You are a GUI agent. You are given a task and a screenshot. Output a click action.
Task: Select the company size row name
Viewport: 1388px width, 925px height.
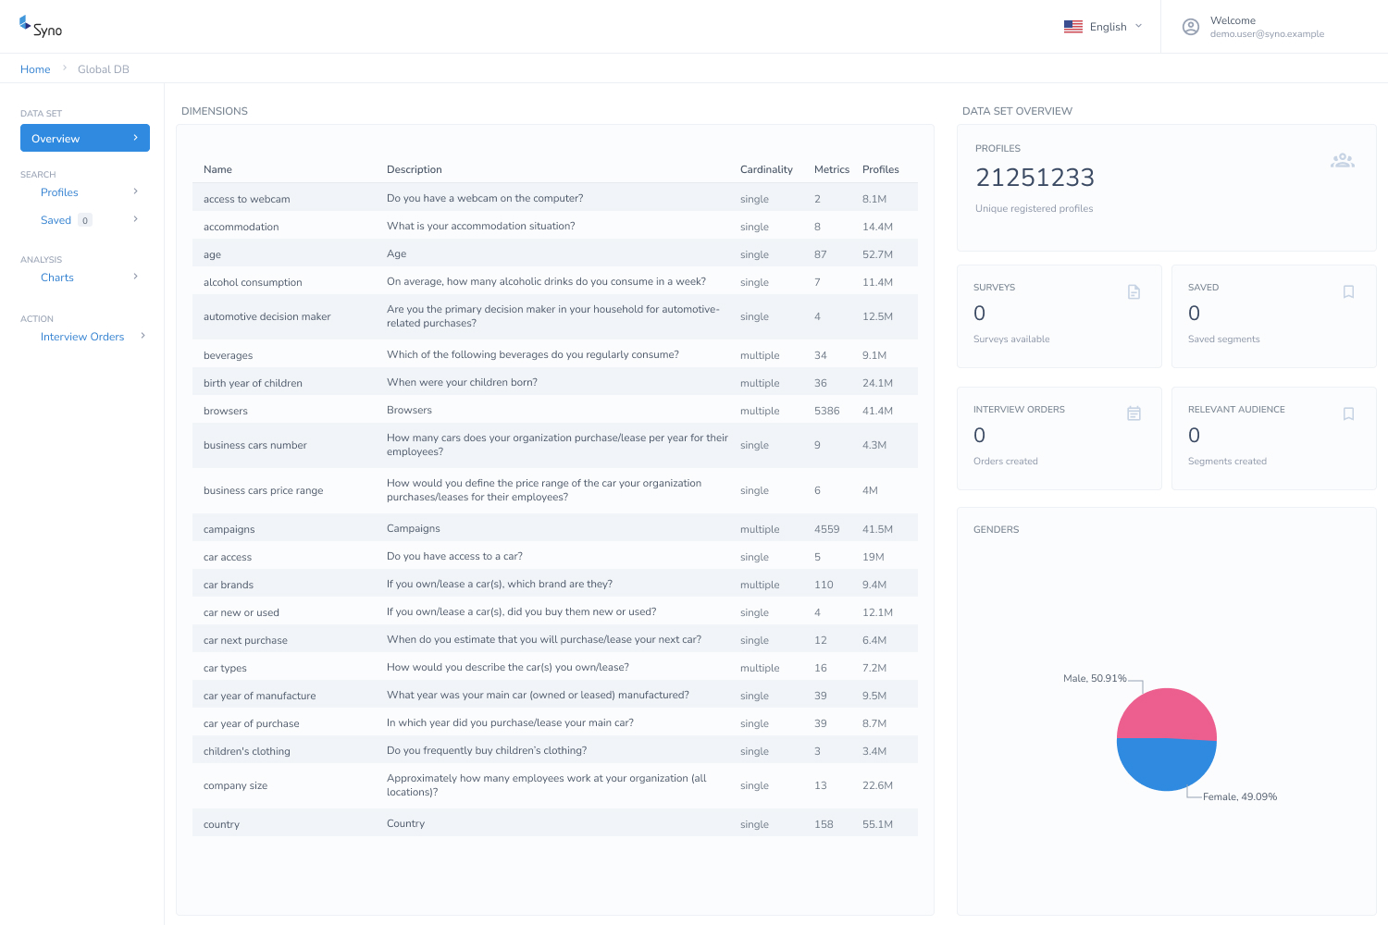235,785
